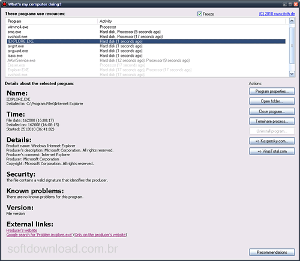
Task: Open 'Only on the producer's website' link
Action: coord(100,235)
